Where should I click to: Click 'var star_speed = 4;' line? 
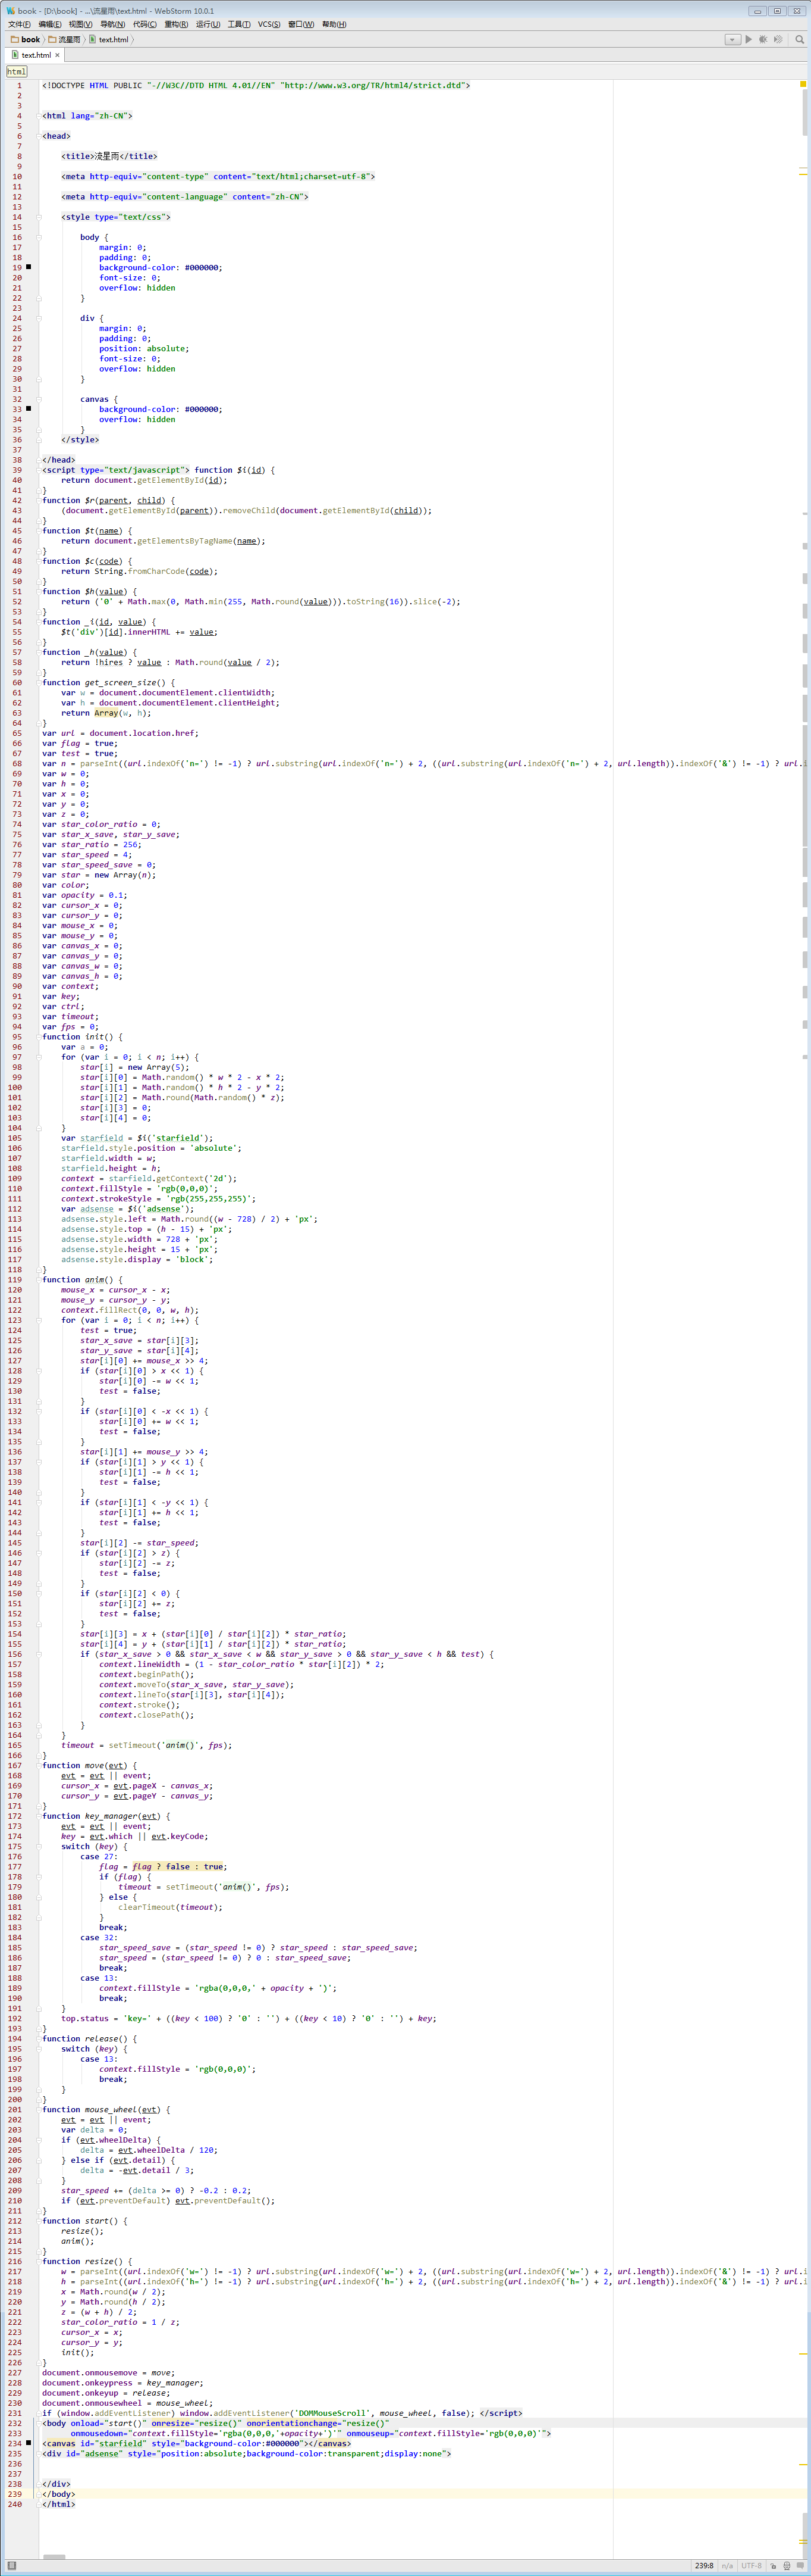click(87, 855)
